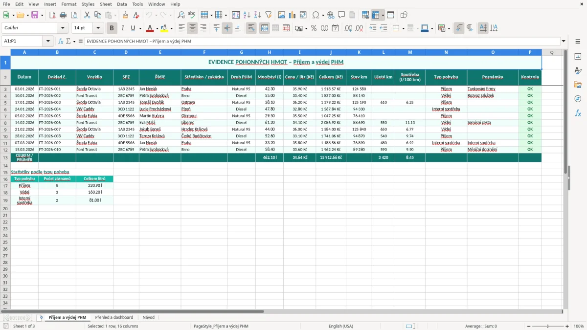Adjust the zoom slider in status bar
This screenshot has width=587, height=330.
[547, 326]
